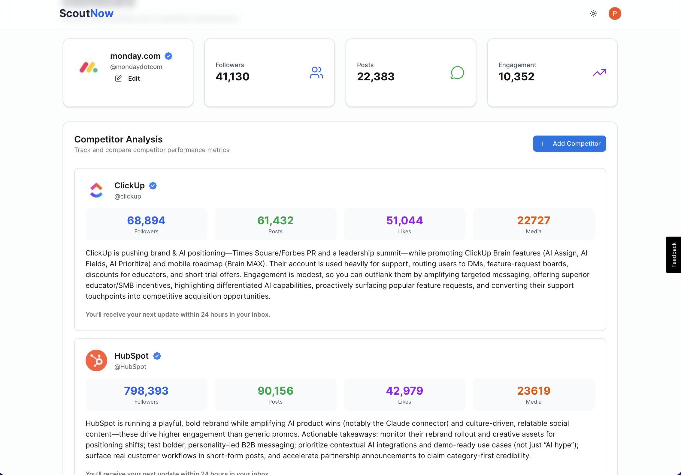Click the Edit label on profile card

134,78
